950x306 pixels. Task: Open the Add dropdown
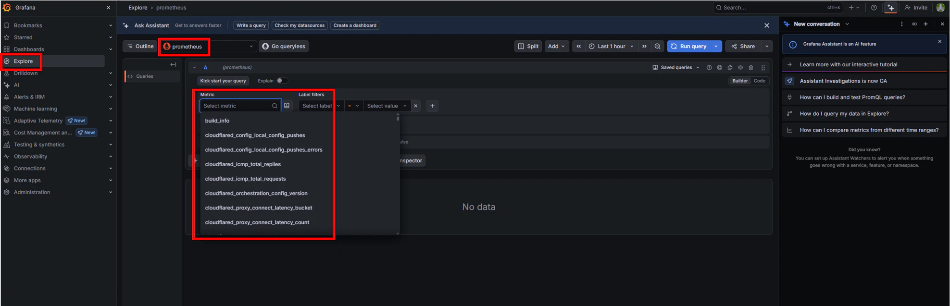[557, 46]
